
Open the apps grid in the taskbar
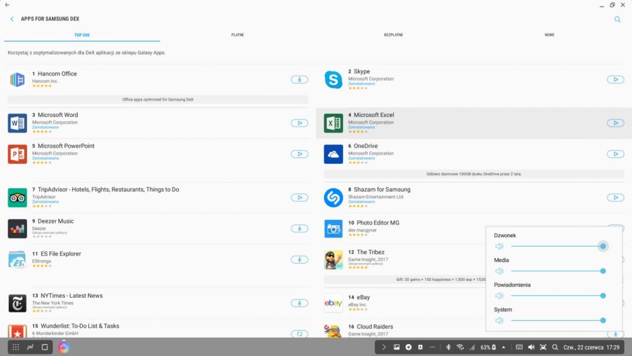pos(16,347)
